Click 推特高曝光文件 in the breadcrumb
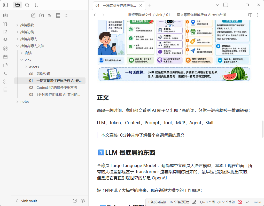Screen dimensions: 264x206 (x=140, y=15)
